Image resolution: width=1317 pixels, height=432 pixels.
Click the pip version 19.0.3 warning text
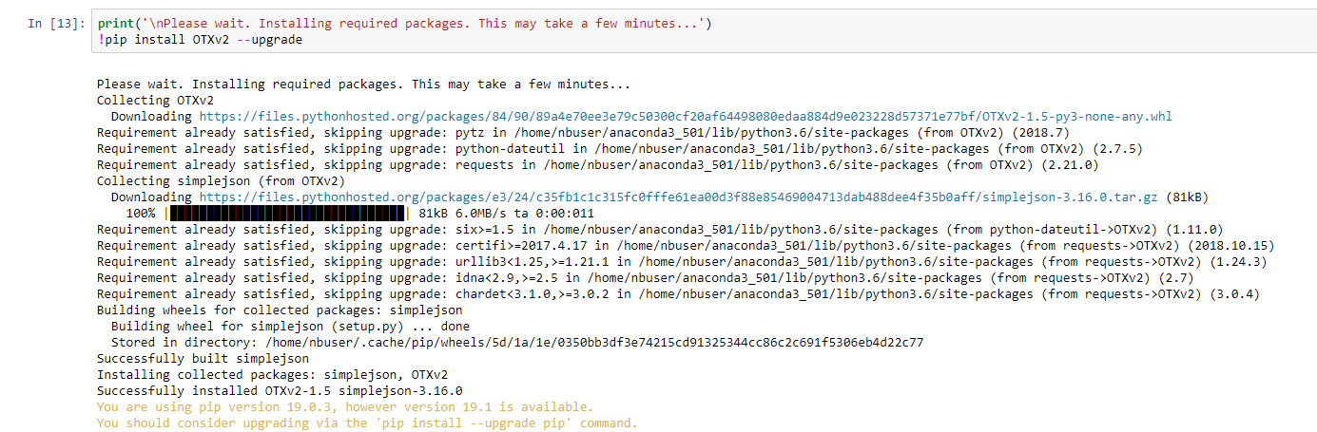click(x=345, y=406)
